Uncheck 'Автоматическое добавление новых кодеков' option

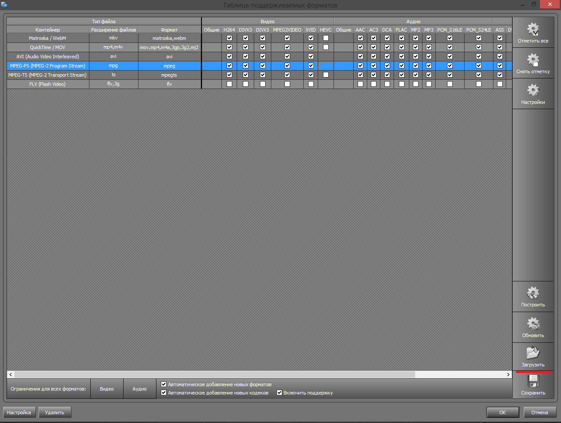(x=163, y=393)
